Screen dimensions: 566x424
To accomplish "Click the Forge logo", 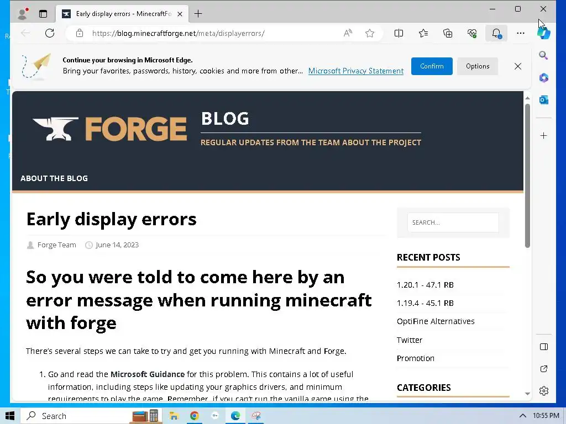I will [x=110, y=129].
